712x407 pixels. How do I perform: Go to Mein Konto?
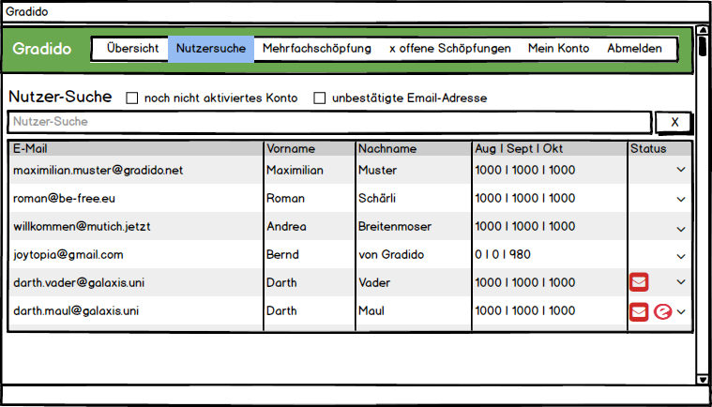click(x=558, y=49)
